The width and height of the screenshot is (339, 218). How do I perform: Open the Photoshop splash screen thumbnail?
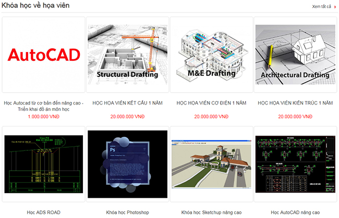(128, 164)
